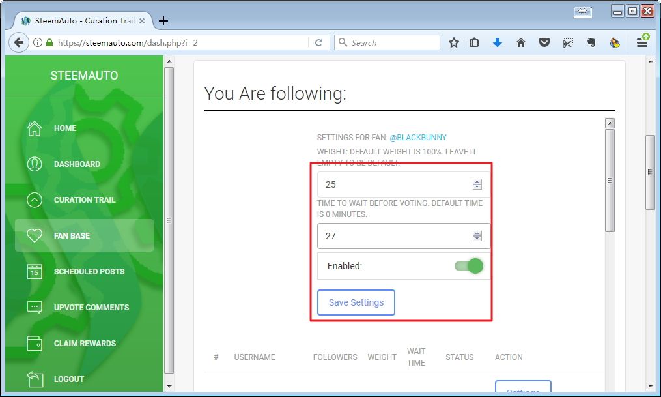
Task: Click the wait time spinner arrows
Action: click(477, 236)
